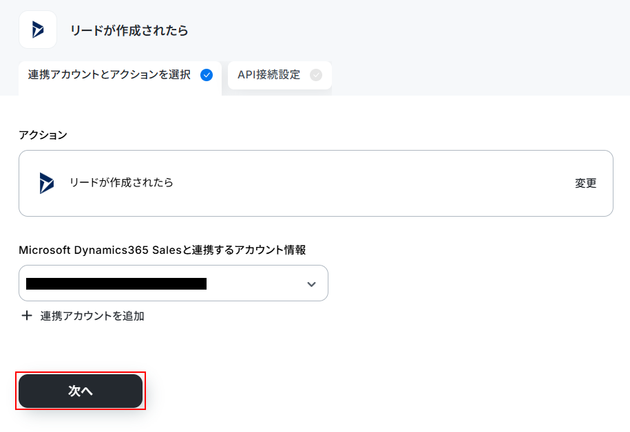Click the Dynamics 365 icon in action card
630x432 pixels.
tap(47, 183)
